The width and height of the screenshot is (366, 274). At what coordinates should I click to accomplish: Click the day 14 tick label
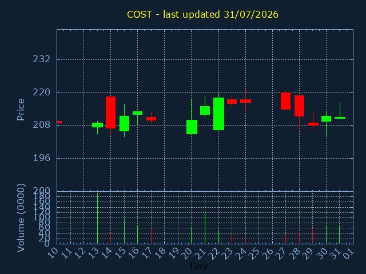click(x=107, y=253)
